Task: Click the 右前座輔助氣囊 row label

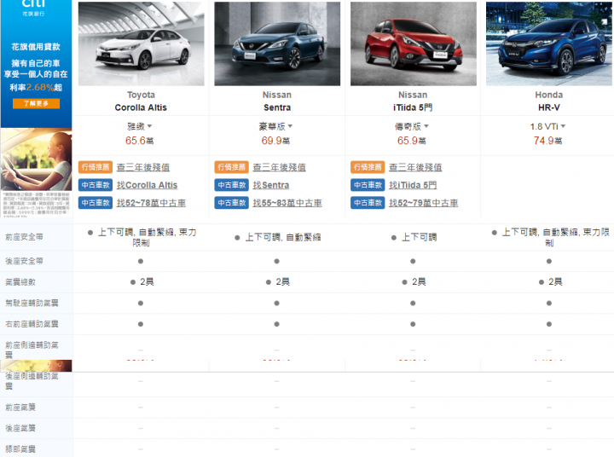Action: [x=32, y=324]
